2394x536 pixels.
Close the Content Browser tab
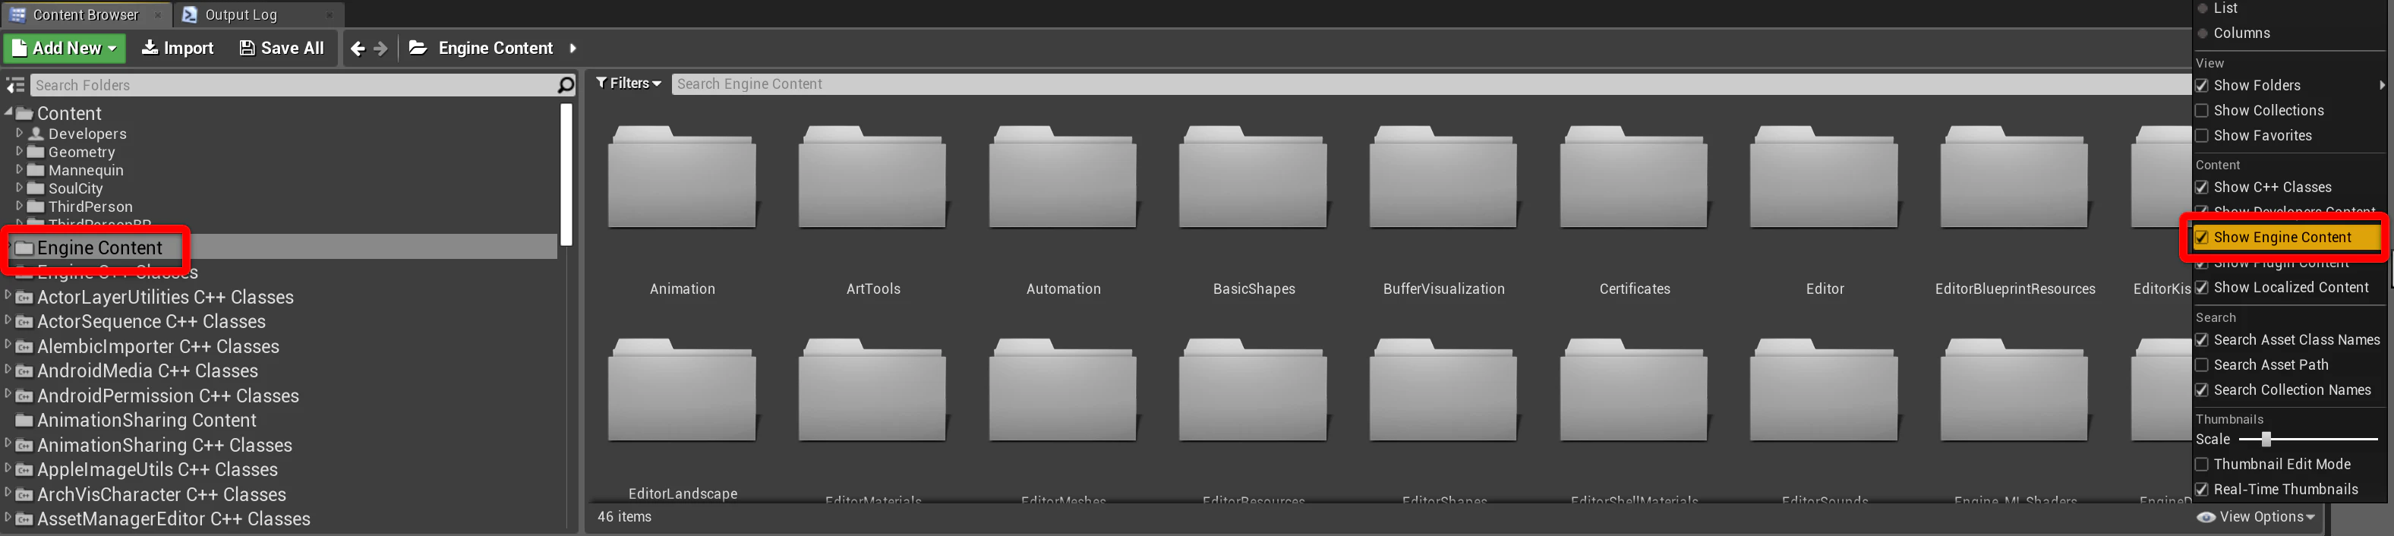click(158, 15)
